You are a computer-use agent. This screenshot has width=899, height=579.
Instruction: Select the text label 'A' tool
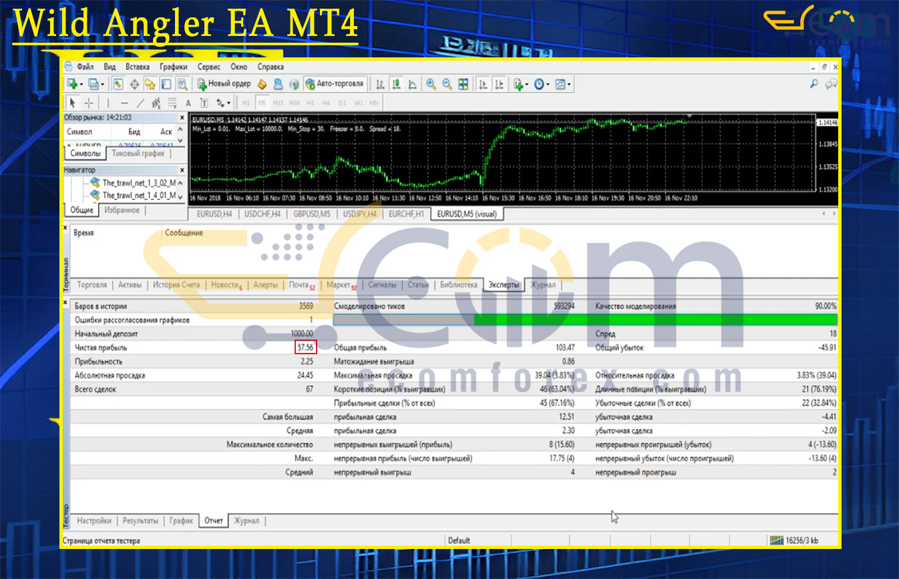[x=188, y=103]
